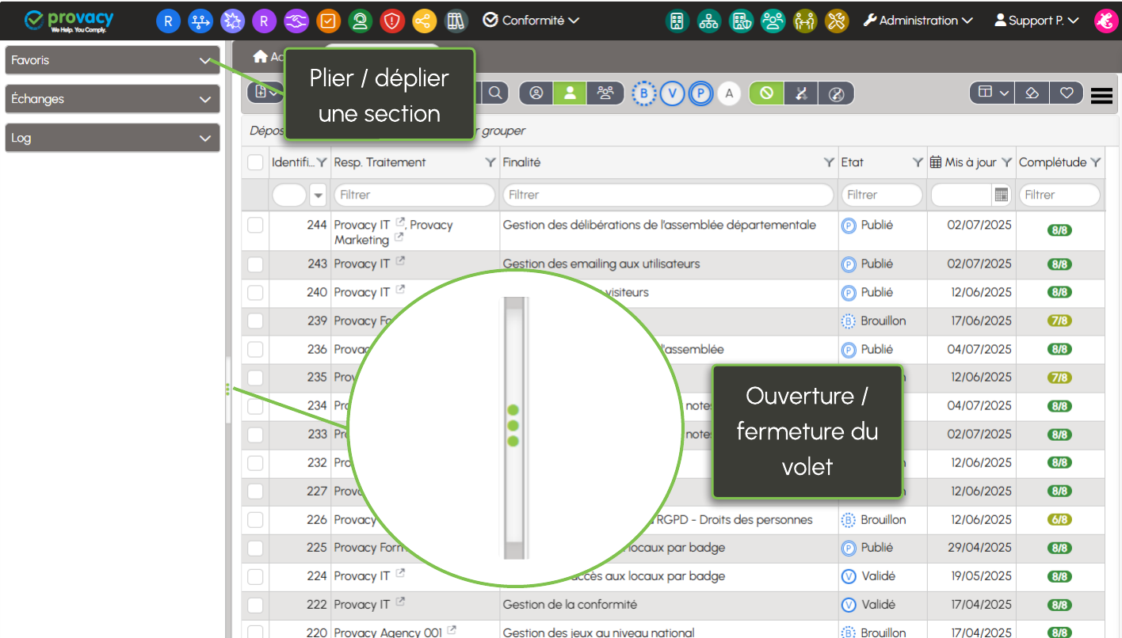
Task: Click the side panel open/close handle dots
Action: (x=228, y=389)
